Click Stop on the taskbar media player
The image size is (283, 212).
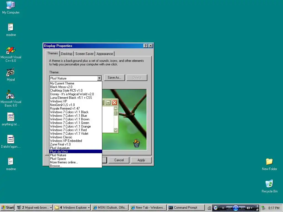223,208
